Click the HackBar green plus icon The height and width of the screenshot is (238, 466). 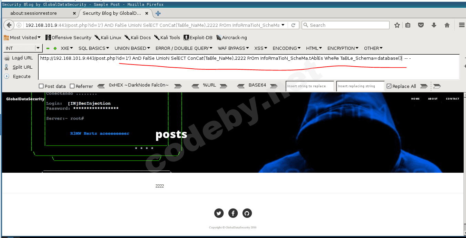[x=55, y=48]
